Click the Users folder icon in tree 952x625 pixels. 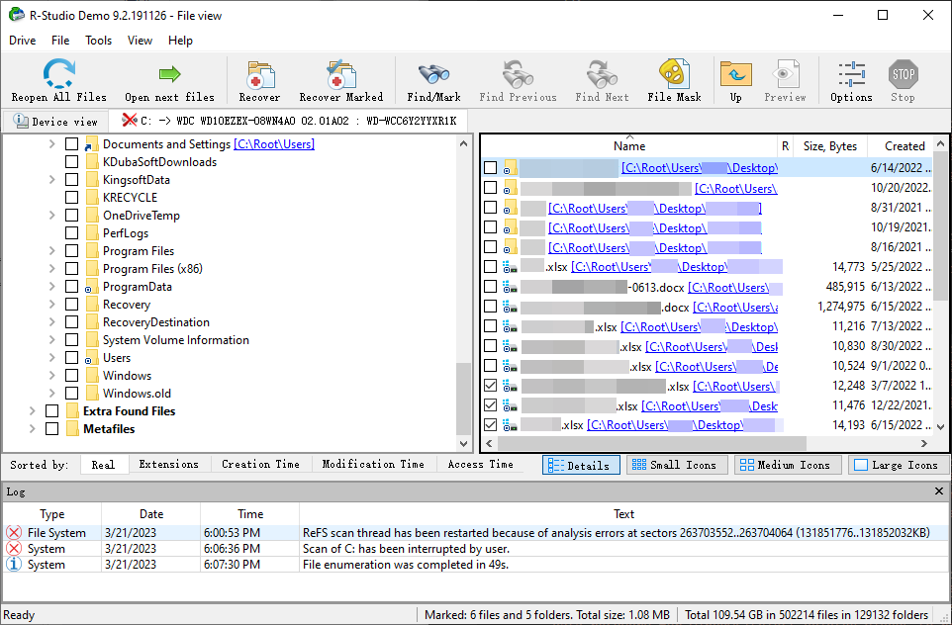coord(92,358)
